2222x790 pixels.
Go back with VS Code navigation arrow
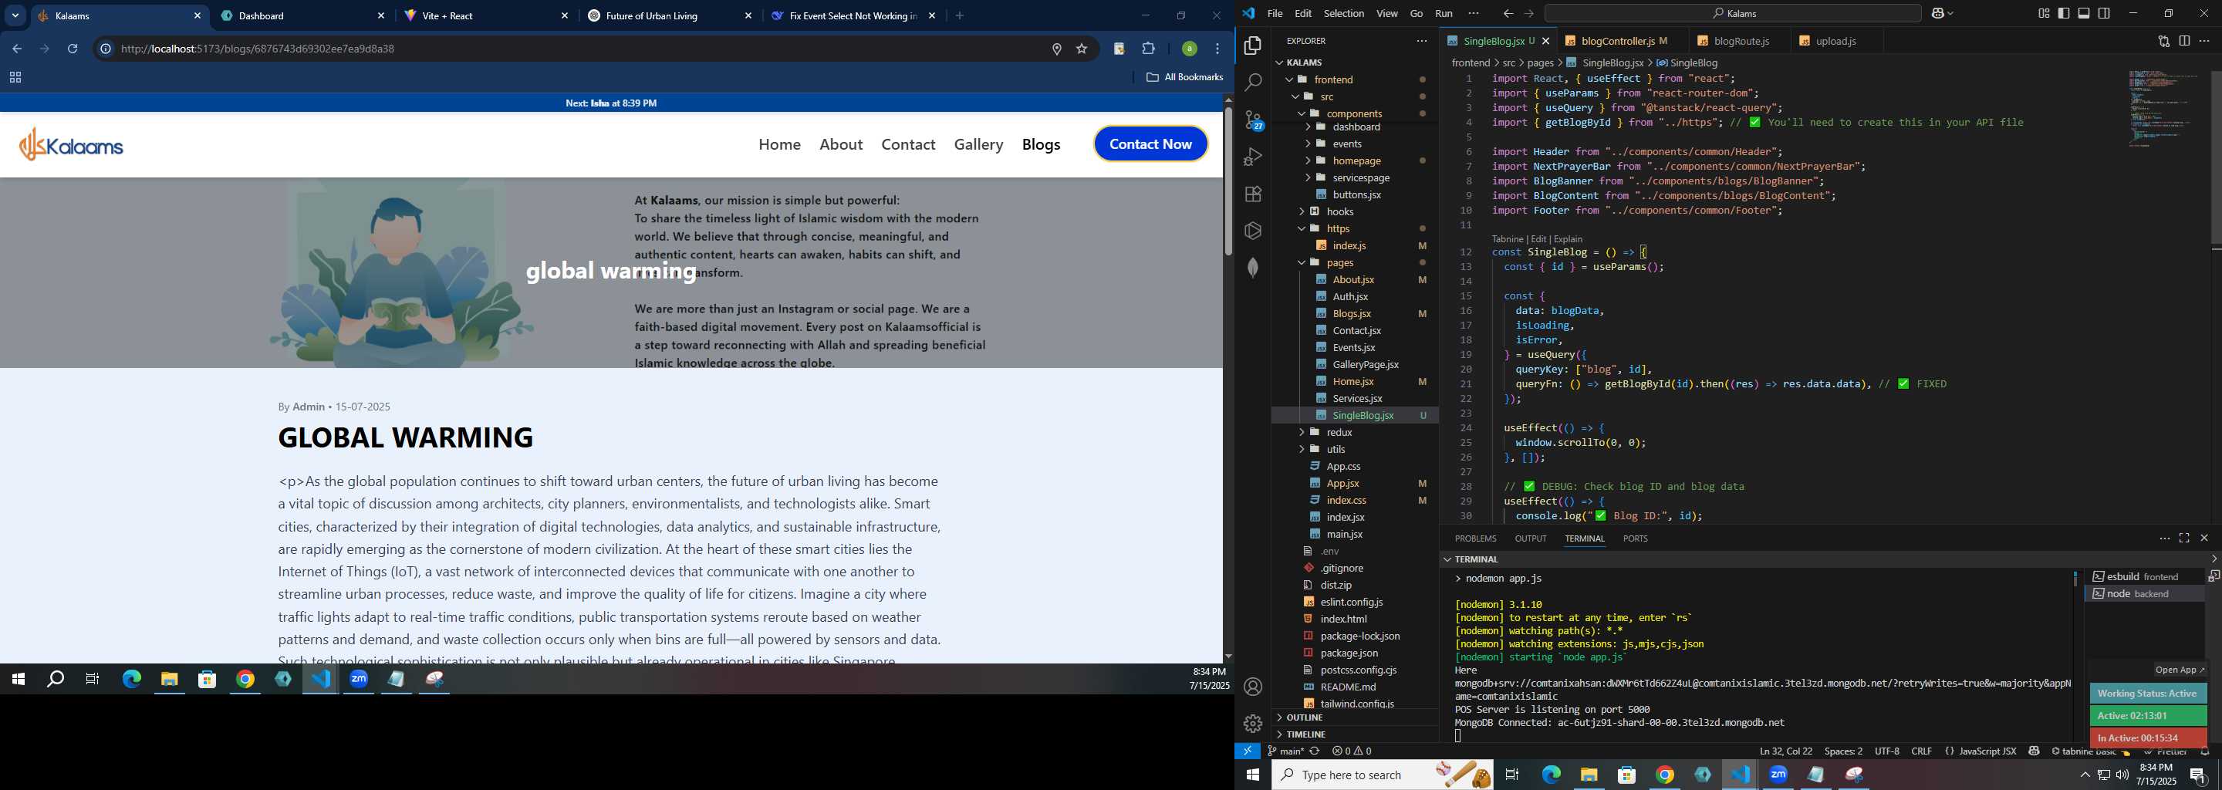pyautogui.click(x=1508, y=14)
